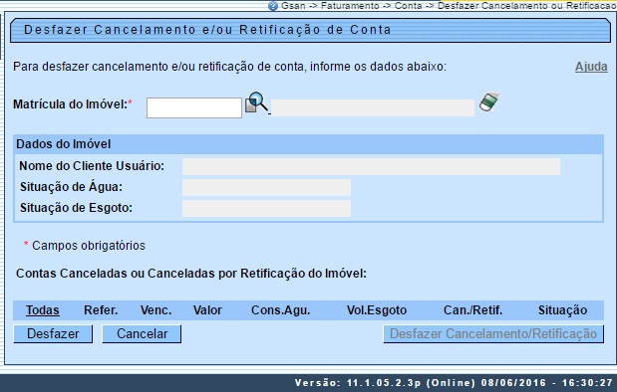Screen dimensions: 617x392
Task: Click the Dados do Imóvel section header
Action: coord(309,144)
